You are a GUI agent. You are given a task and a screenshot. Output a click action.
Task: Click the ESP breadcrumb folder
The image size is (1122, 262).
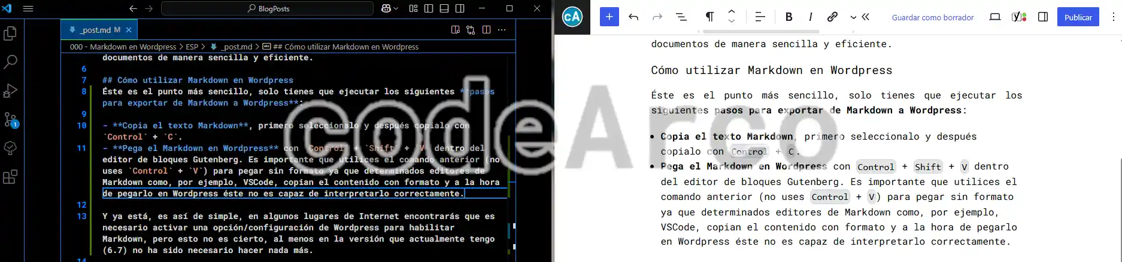tap(192, 47)
